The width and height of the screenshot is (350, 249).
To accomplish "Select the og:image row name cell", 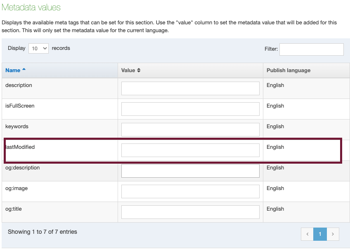I will 60,191.
